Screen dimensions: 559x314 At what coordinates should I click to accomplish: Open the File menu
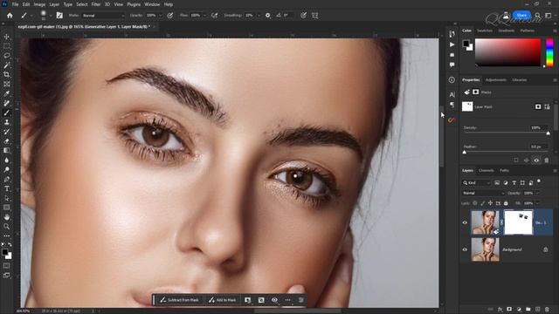pyautogui.click(x=16, y=4)
